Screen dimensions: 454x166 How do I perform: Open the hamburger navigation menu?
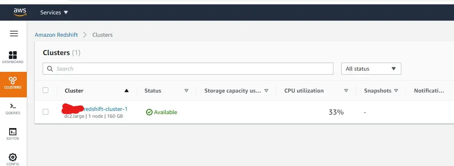pos(14,34)
